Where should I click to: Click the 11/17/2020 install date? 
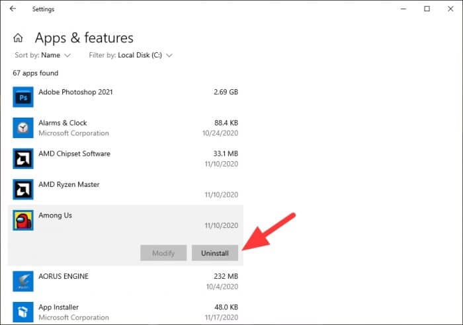point(222,317)
